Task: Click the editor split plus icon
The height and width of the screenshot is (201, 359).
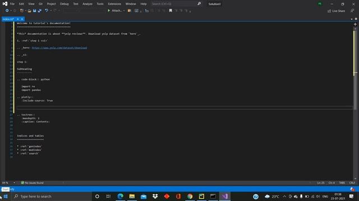Action: [355, 24]
